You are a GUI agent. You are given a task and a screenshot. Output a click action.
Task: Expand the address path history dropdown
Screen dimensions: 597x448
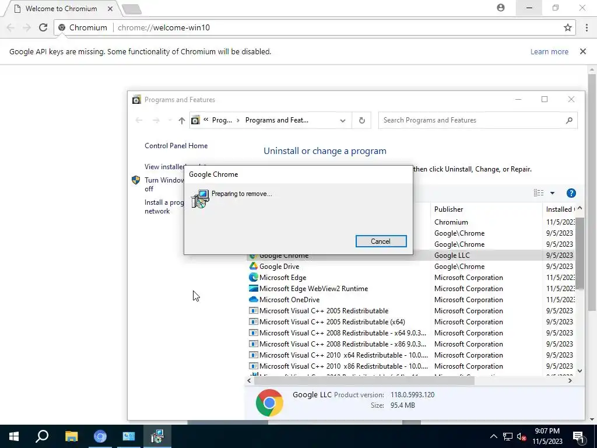pos(343,120)
